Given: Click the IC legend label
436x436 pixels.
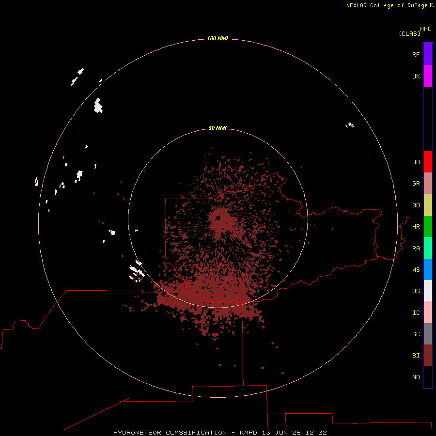Looking at the screenshot, I should click(416, 313).
